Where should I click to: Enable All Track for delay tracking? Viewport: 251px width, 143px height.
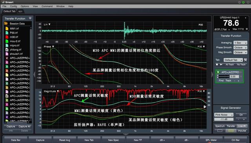point(229,64)
